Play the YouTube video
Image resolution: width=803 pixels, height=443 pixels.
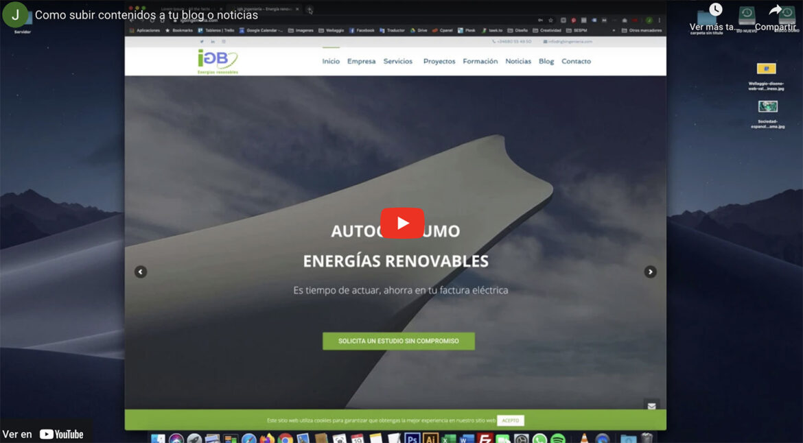tap(402, 221)
